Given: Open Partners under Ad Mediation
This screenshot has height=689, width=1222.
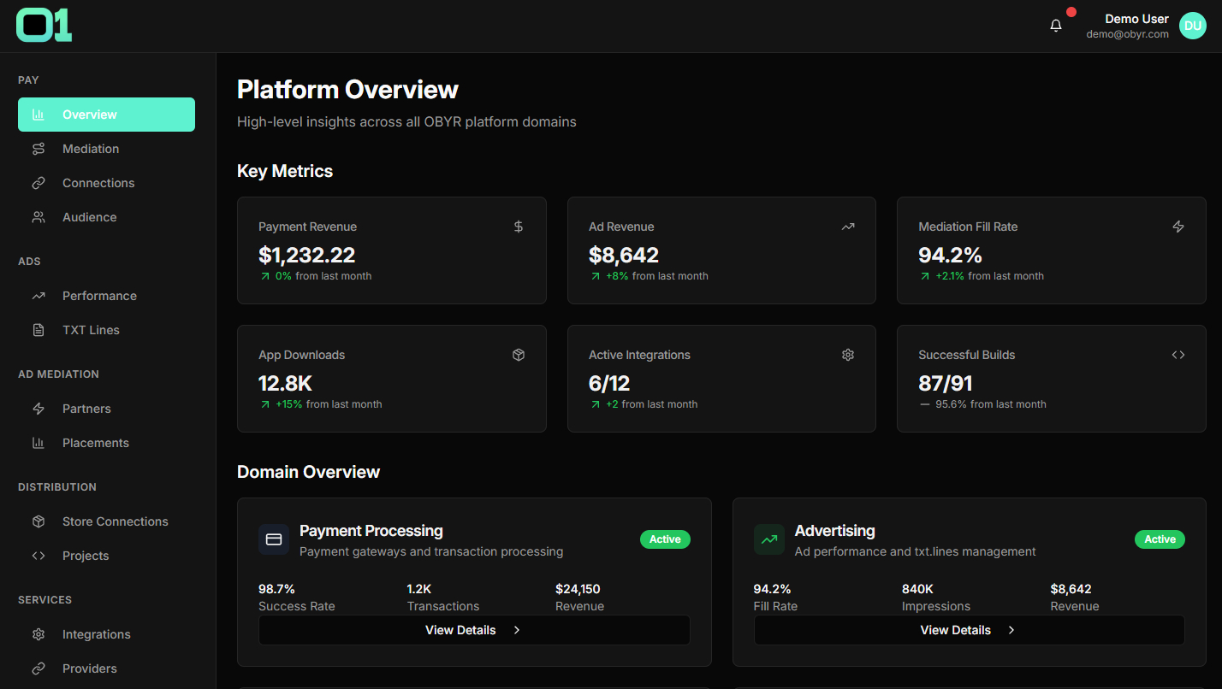Looking at the screenshot, I should [86, 409].
